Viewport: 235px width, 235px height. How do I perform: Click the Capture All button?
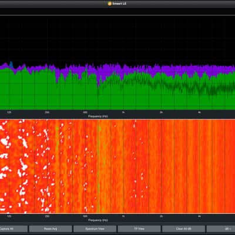click(x=14, y=229)
